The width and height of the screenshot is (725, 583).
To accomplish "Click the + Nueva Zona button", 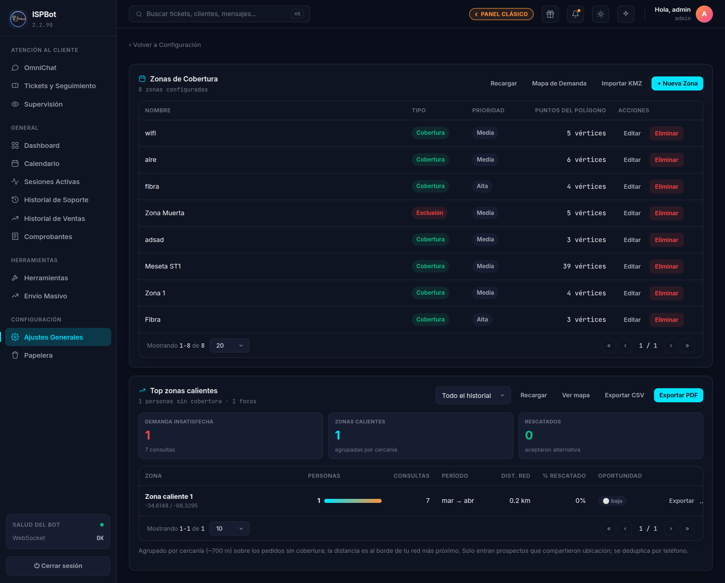I will coord(677,83).
